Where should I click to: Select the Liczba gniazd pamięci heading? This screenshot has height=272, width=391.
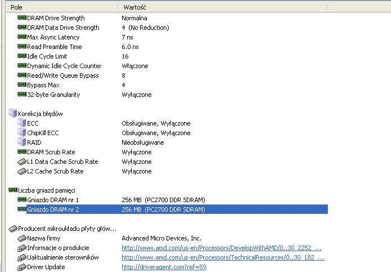point(46,190)
